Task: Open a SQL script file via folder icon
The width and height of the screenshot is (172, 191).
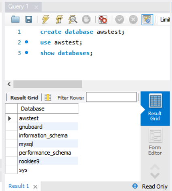Action: click(x=15, y=19)
